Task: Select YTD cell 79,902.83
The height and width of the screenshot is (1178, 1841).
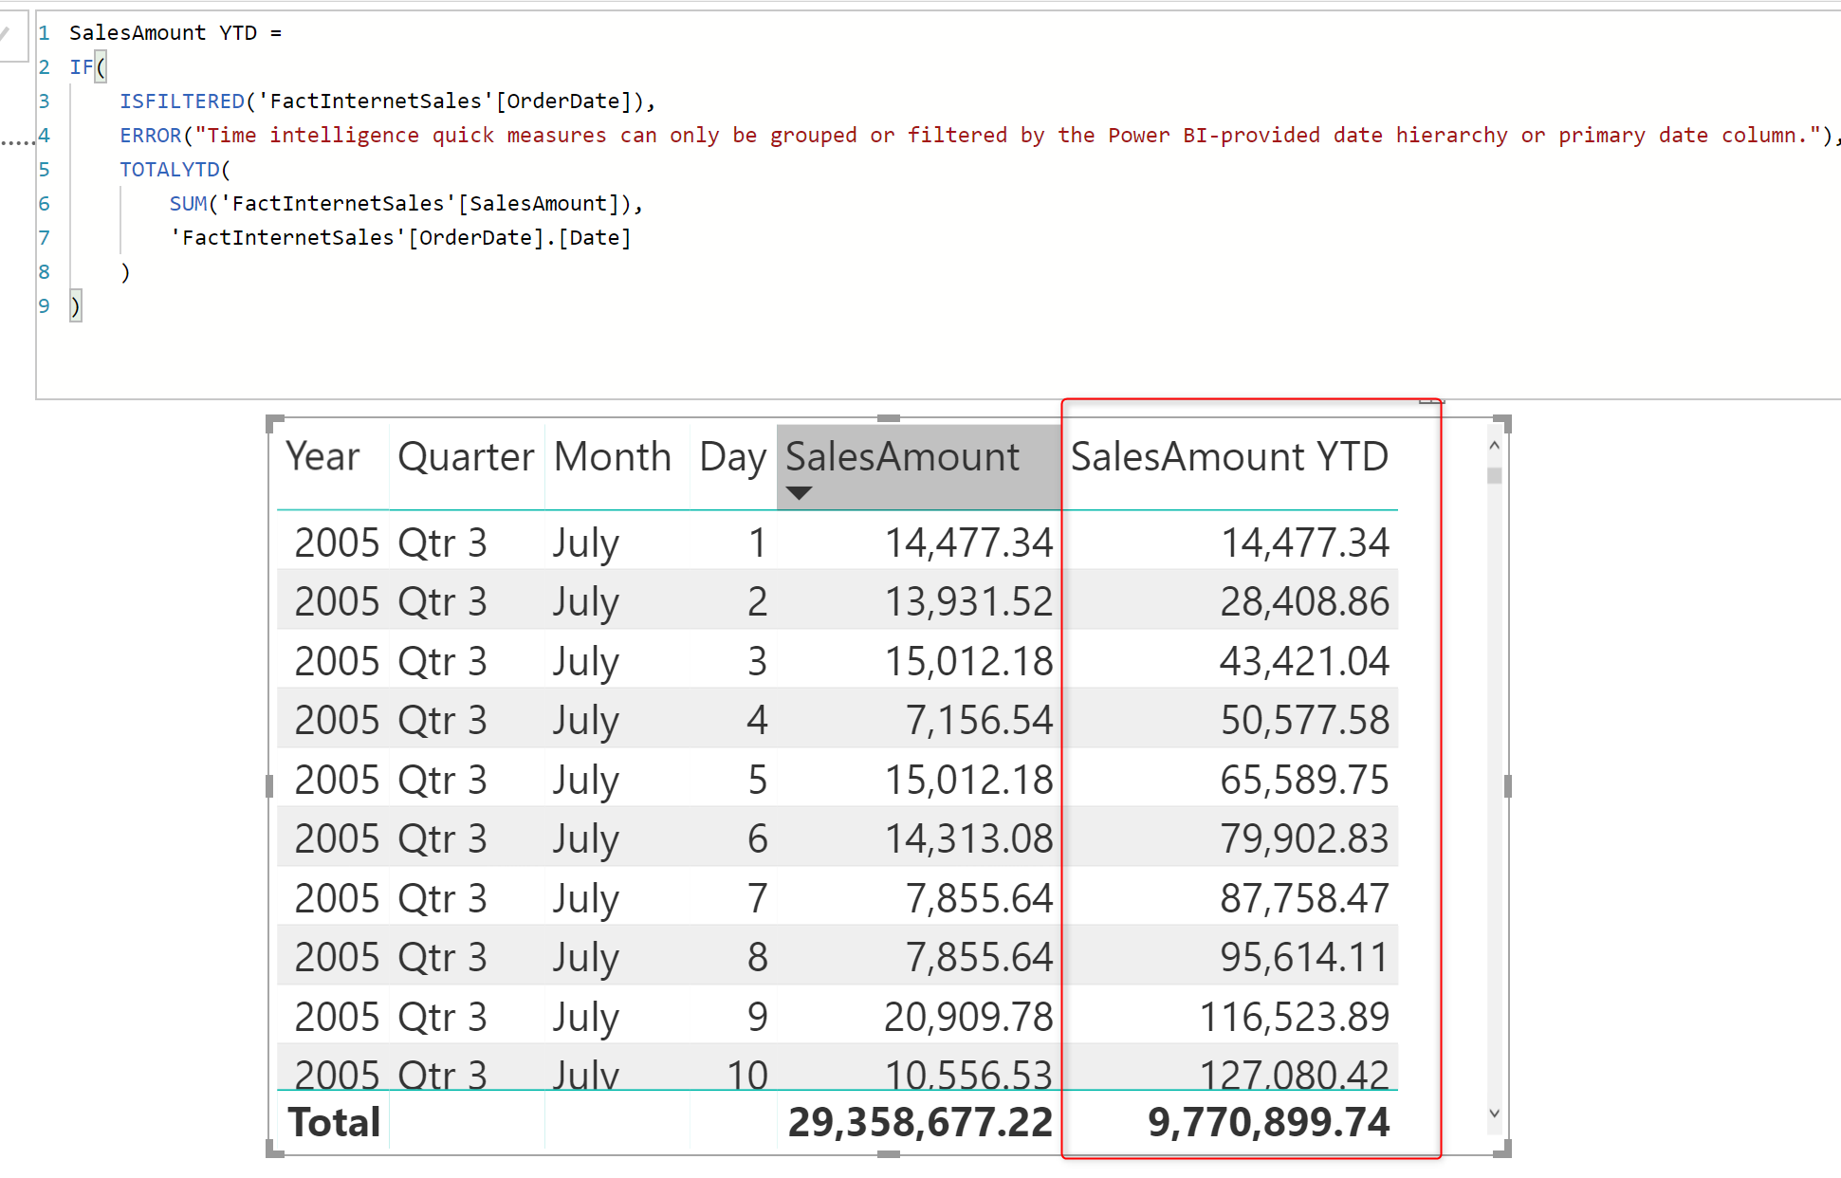Action: [x=1304, y=839]
